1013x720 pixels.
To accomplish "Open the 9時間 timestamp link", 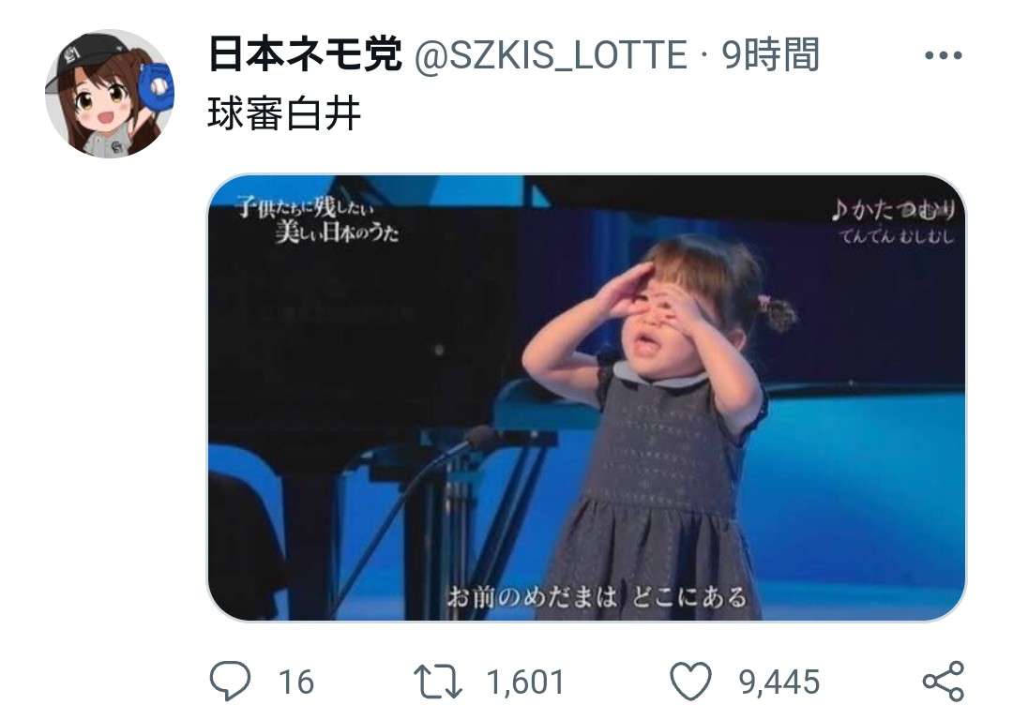I will [x=771, y=54].
